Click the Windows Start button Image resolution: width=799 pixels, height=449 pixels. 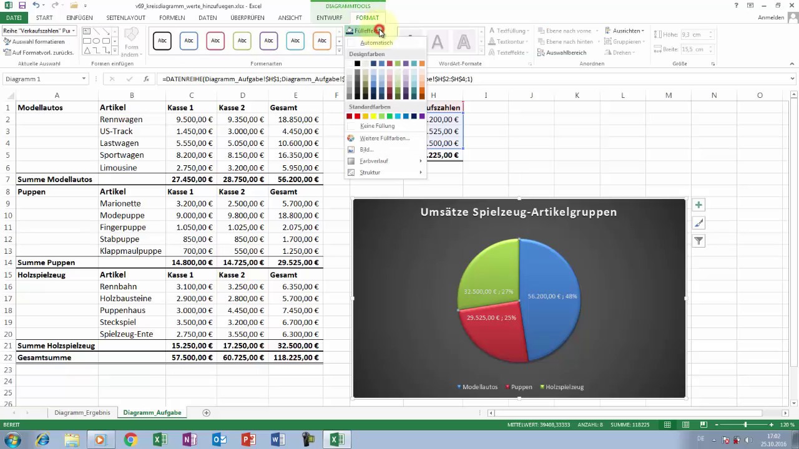click(12, 440)
